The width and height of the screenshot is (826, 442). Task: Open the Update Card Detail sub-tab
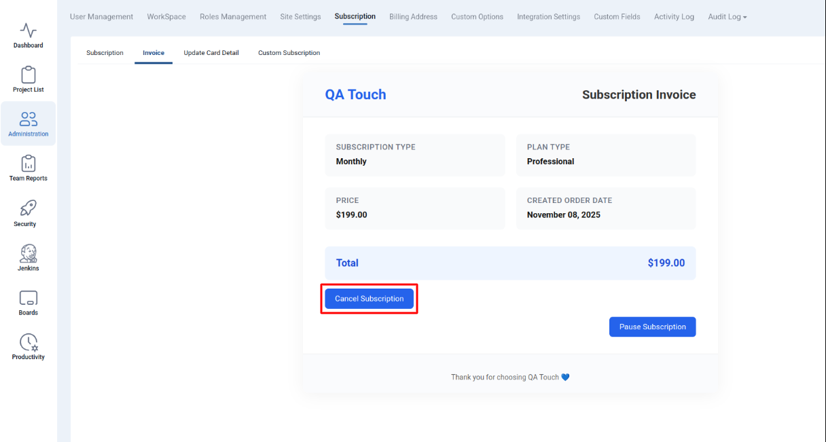(x=211, y=53)
